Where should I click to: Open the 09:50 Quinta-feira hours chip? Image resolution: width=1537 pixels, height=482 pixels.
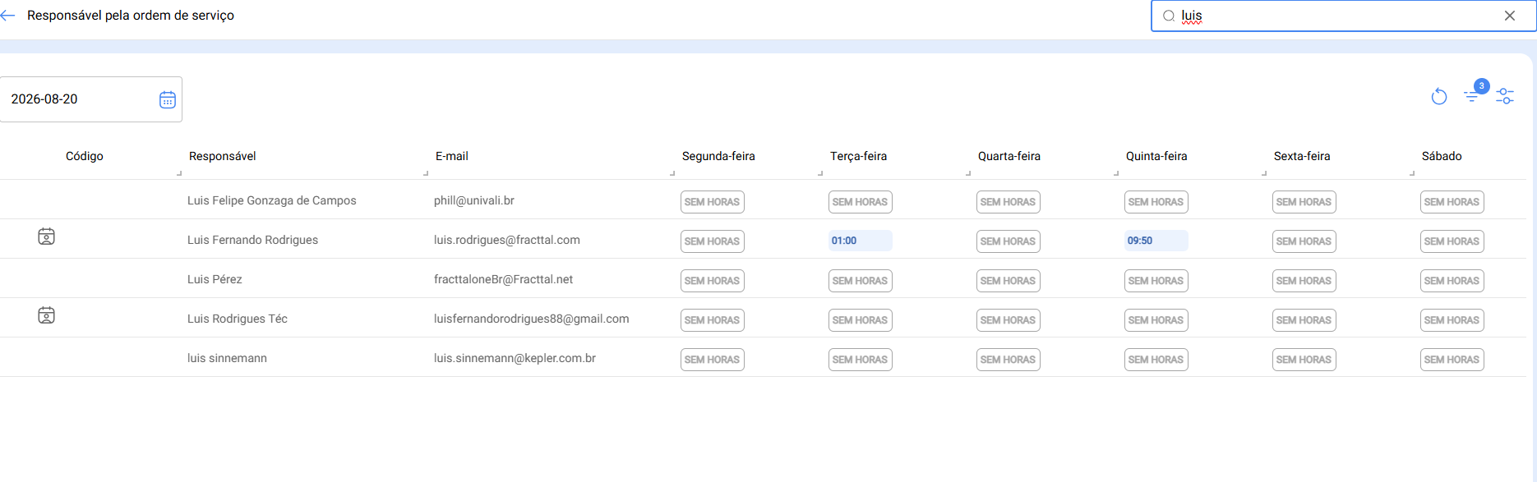[x=1156, y=241]
